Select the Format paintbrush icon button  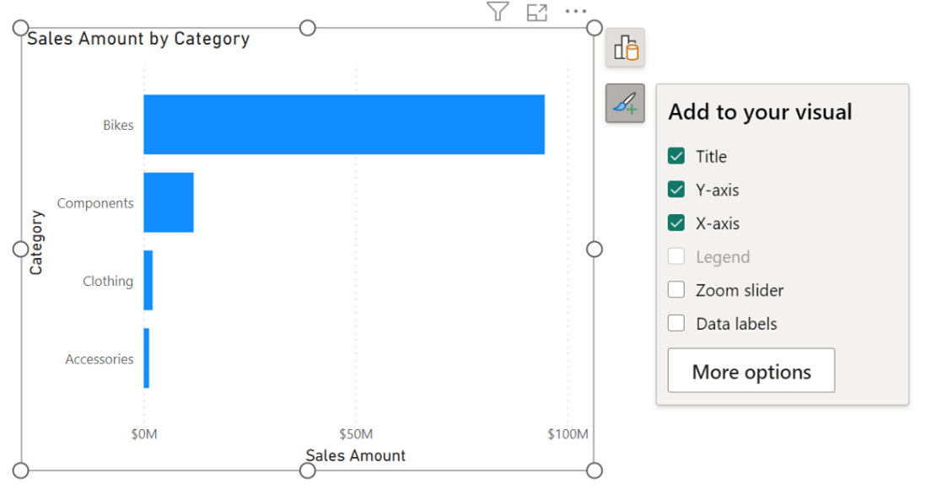625,104
